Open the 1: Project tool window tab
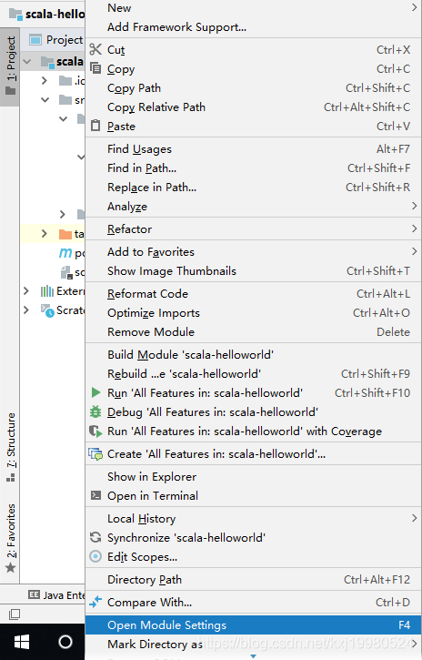This screenshot has width=422, height=660. tap(10, 66)
